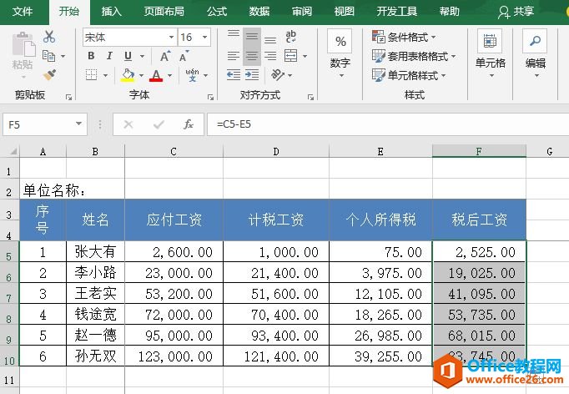This screenshot has height=394, width=569.
Task: Toggle center horizontal alignment
Action: (x=252, y=56)
